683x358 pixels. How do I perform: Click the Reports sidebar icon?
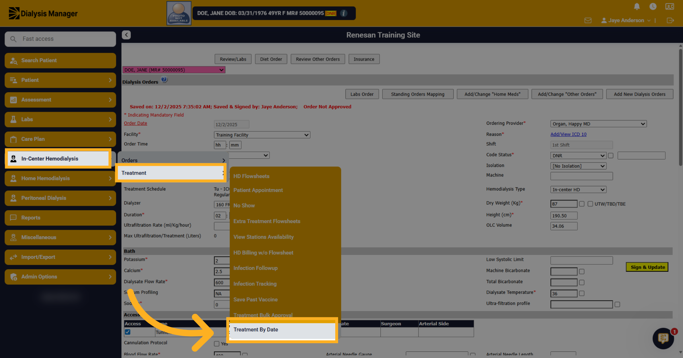tap(13, 218)
